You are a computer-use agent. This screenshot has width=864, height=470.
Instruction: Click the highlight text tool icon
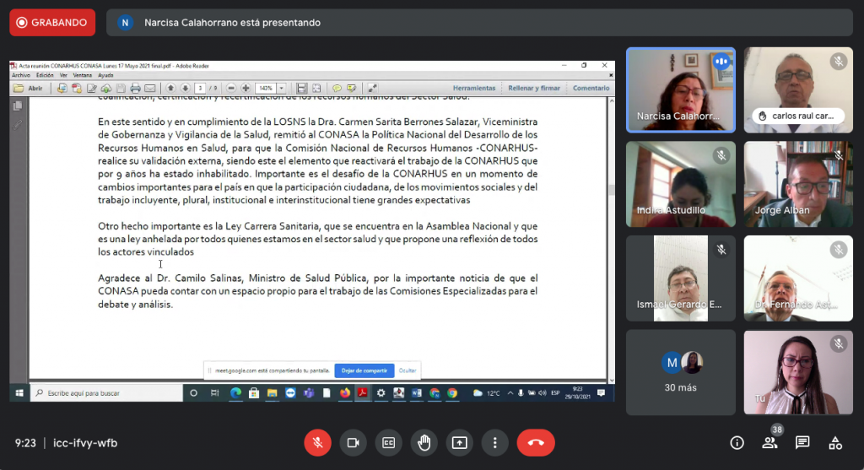(352, 88)
